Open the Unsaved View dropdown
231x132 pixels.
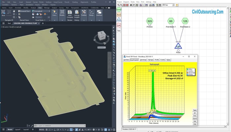pyautogui.click(x=24, y=11)
